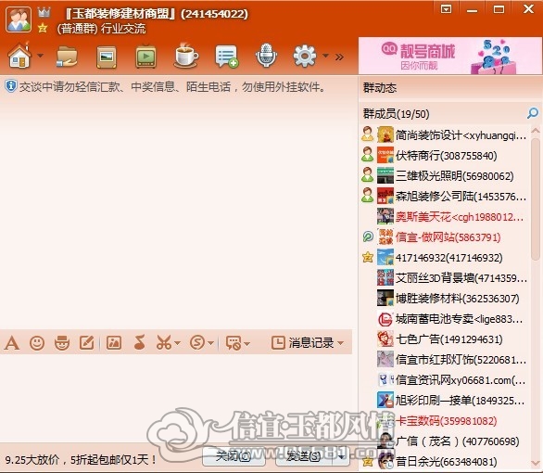
Task: Click the message input field
Action: pyautogui.click(x=176, y=397)
